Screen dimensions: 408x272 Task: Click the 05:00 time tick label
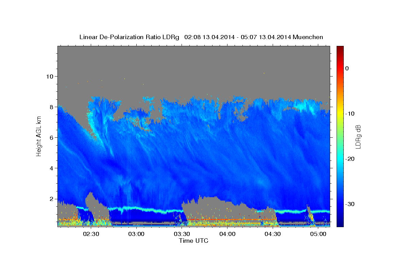[318, 234]
